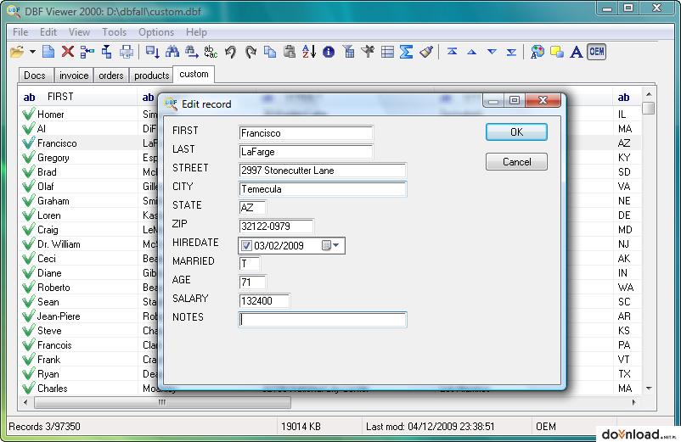Click the Sigma sum icon
Screen dimensions: 681x442
click(x=406, y=52)
